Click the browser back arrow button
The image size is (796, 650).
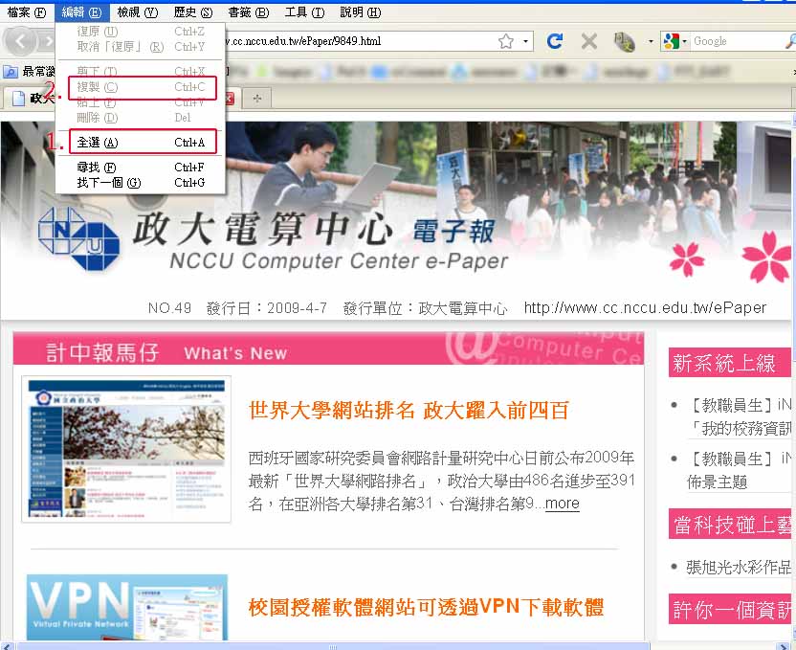19,40
